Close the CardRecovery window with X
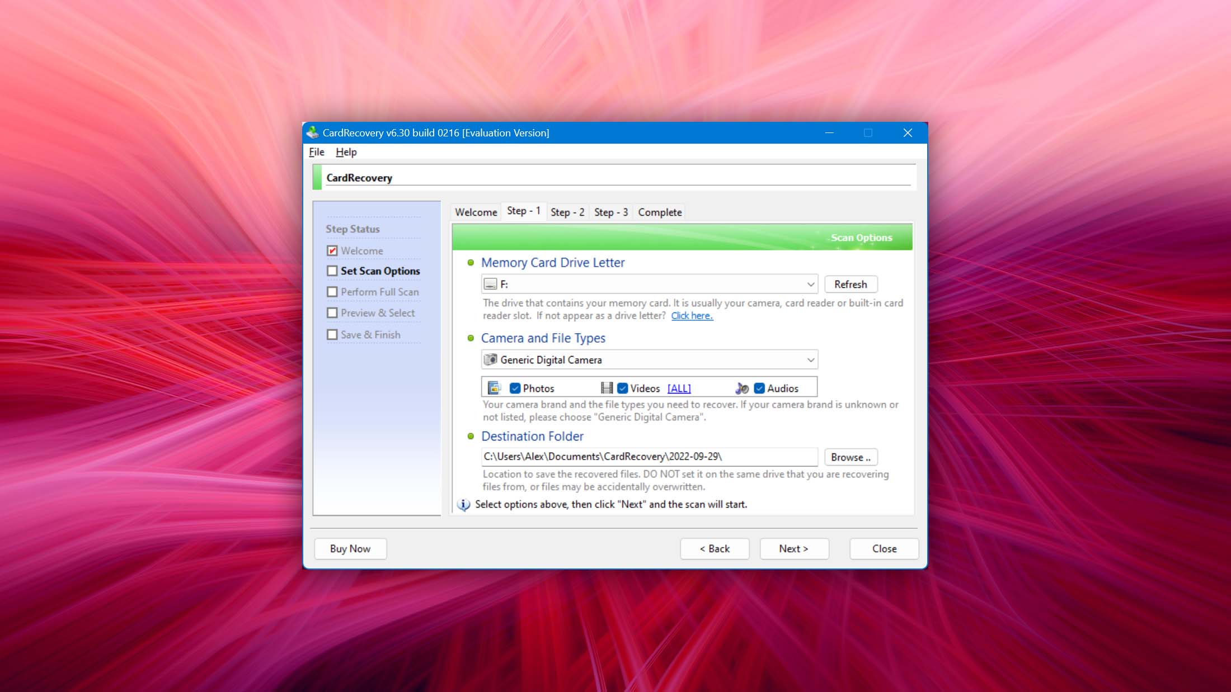 coord(908,133)
